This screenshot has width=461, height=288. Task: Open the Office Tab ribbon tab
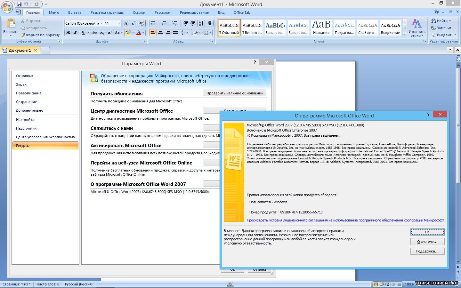point(242,12)
